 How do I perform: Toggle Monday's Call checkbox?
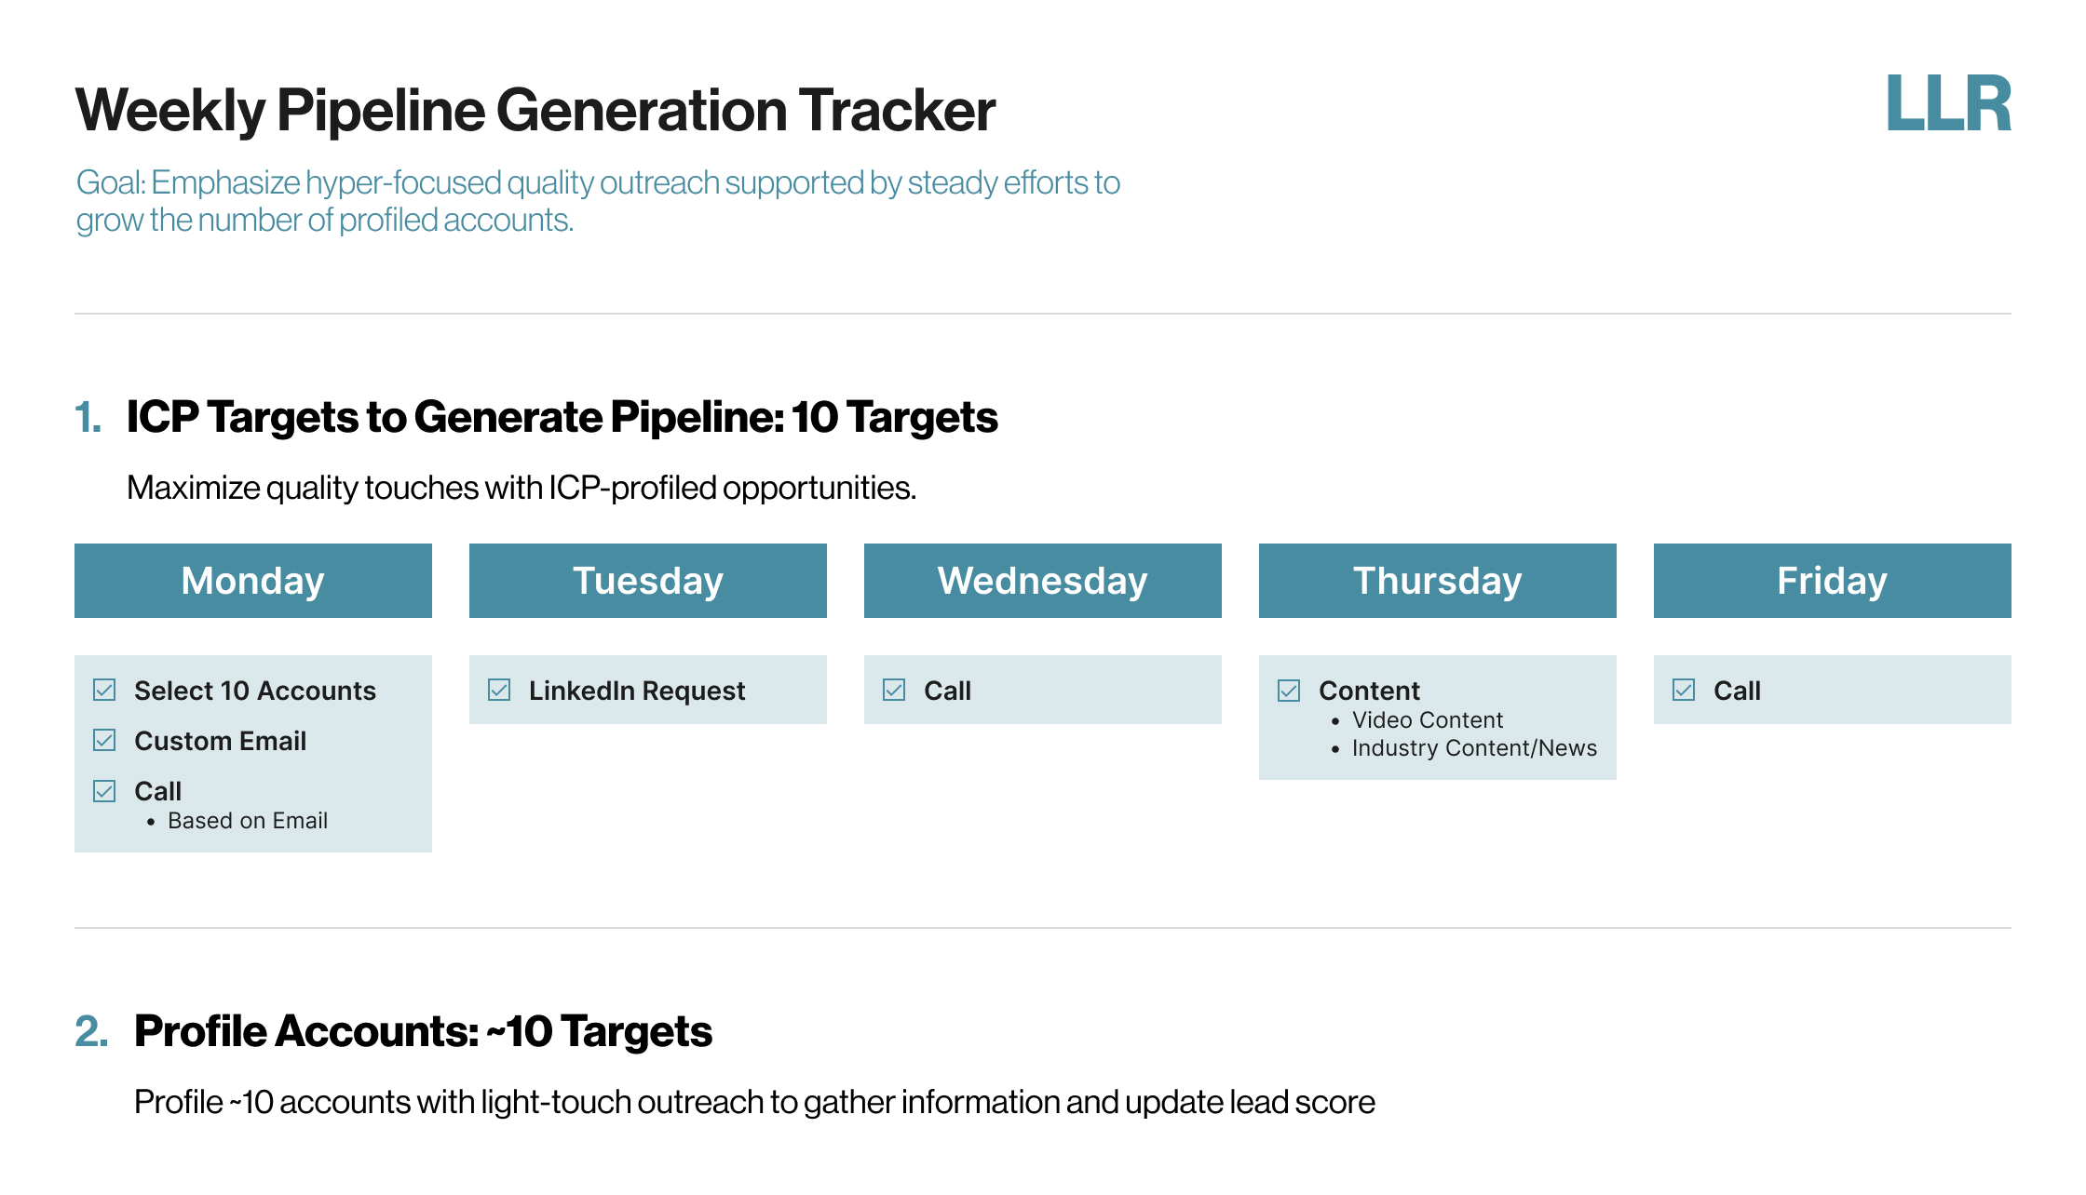pyautogui.click(x=104, y=790)
